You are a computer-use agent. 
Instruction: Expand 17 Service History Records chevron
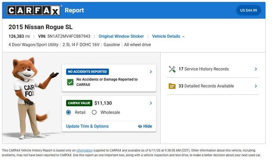(x=256, y=69)
